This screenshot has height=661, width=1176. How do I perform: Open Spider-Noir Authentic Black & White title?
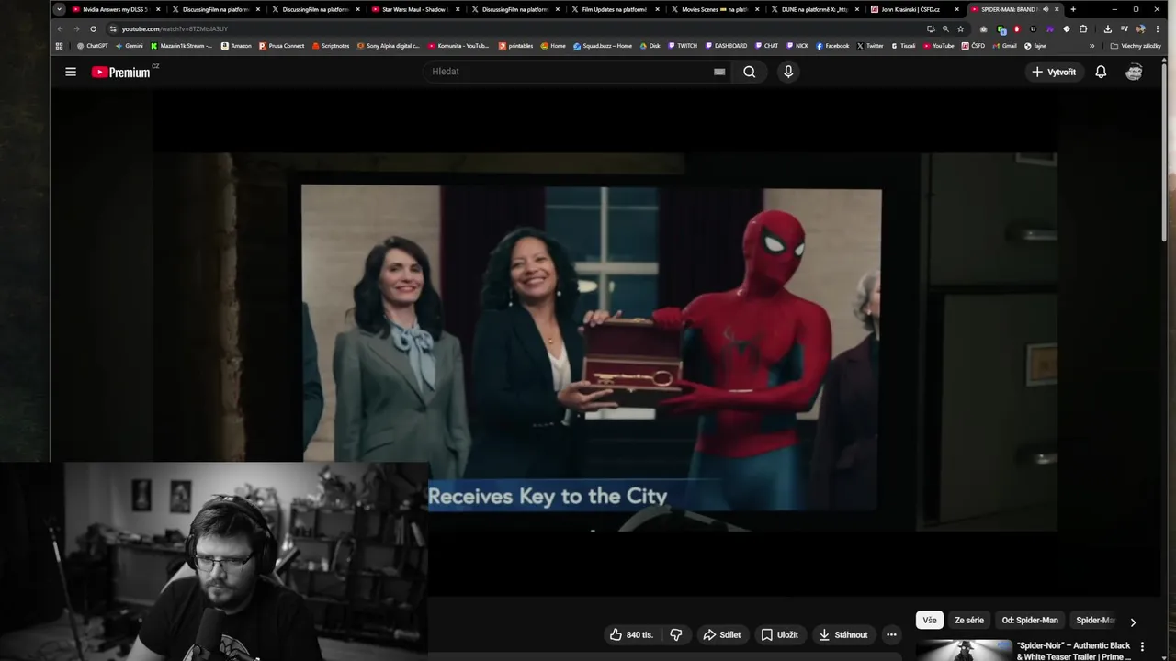point(1074,651)
